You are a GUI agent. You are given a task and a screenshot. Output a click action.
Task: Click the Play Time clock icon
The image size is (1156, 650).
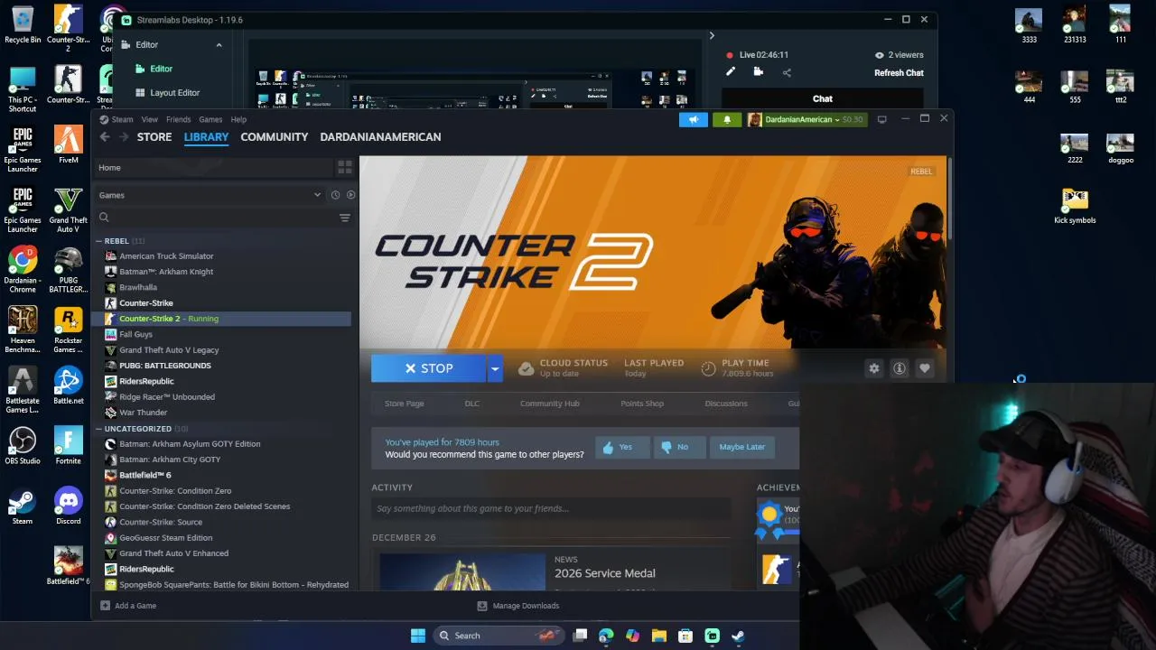[x=708, y=368]
